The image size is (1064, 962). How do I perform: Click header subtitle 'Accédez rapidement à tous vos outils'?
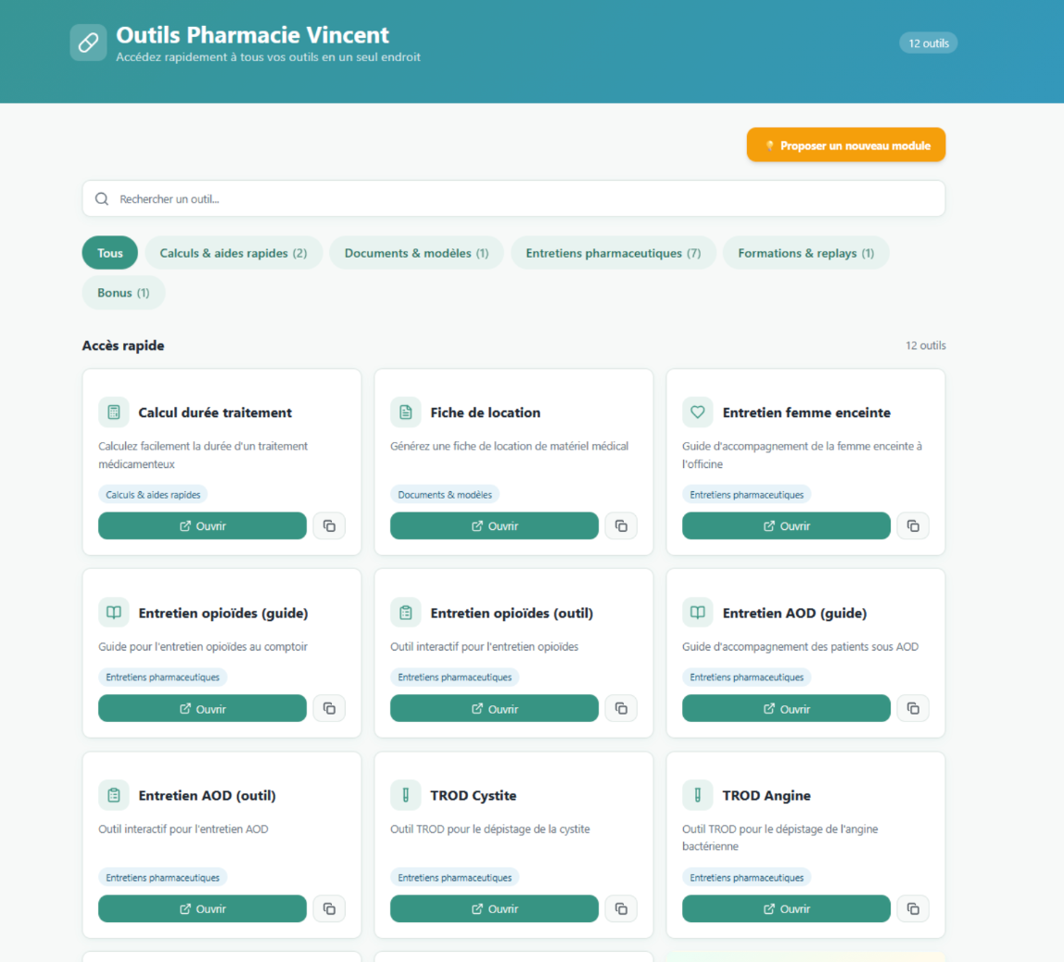tap(268, 57)
